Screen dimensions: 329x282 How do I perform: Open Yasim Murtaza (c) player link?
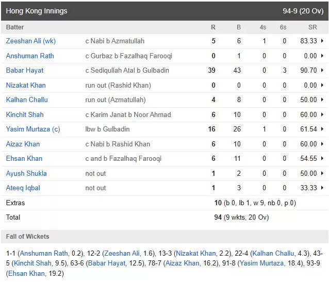[33, 129]
